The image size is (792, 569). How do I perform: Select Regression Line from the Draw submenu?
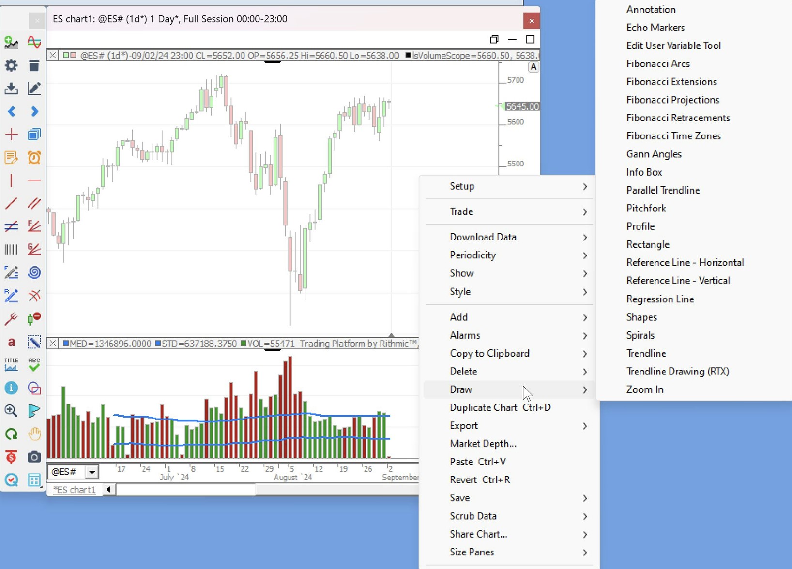[x=660, y=299]
